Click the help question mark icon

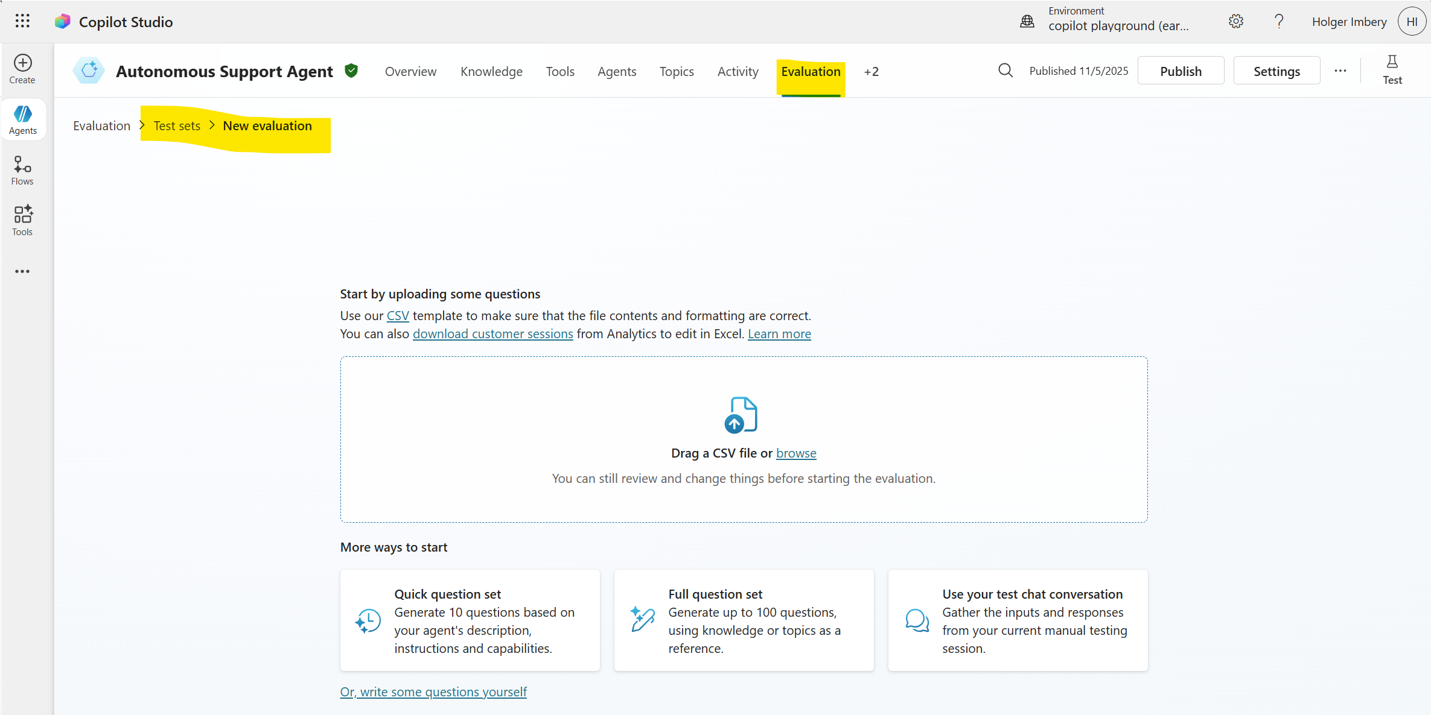point(1278,22)
